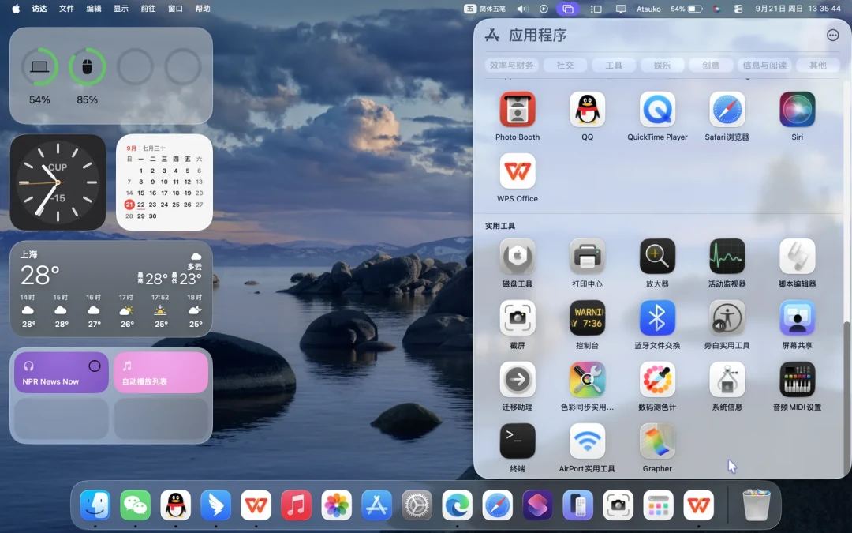Open Grapher app

[657, 441]
